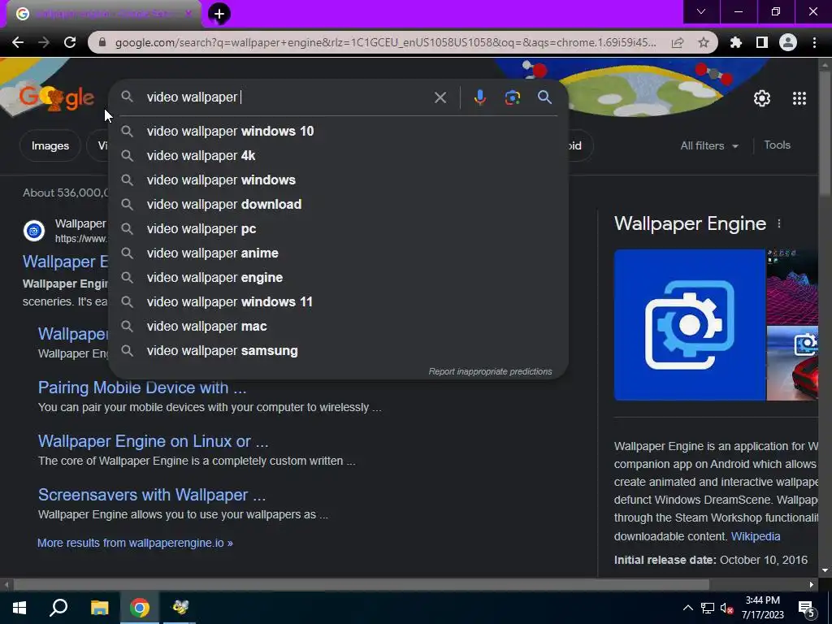This screenshot has width=832, height=624.
Task: Open the tab search dropdown
Action: click(701, 11)
